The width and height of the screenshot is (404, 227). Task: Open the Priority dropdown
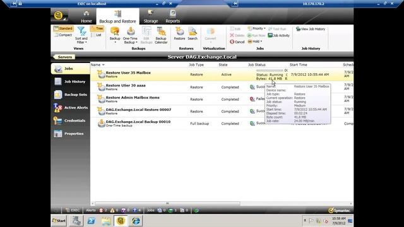click(x=257, y=28)
